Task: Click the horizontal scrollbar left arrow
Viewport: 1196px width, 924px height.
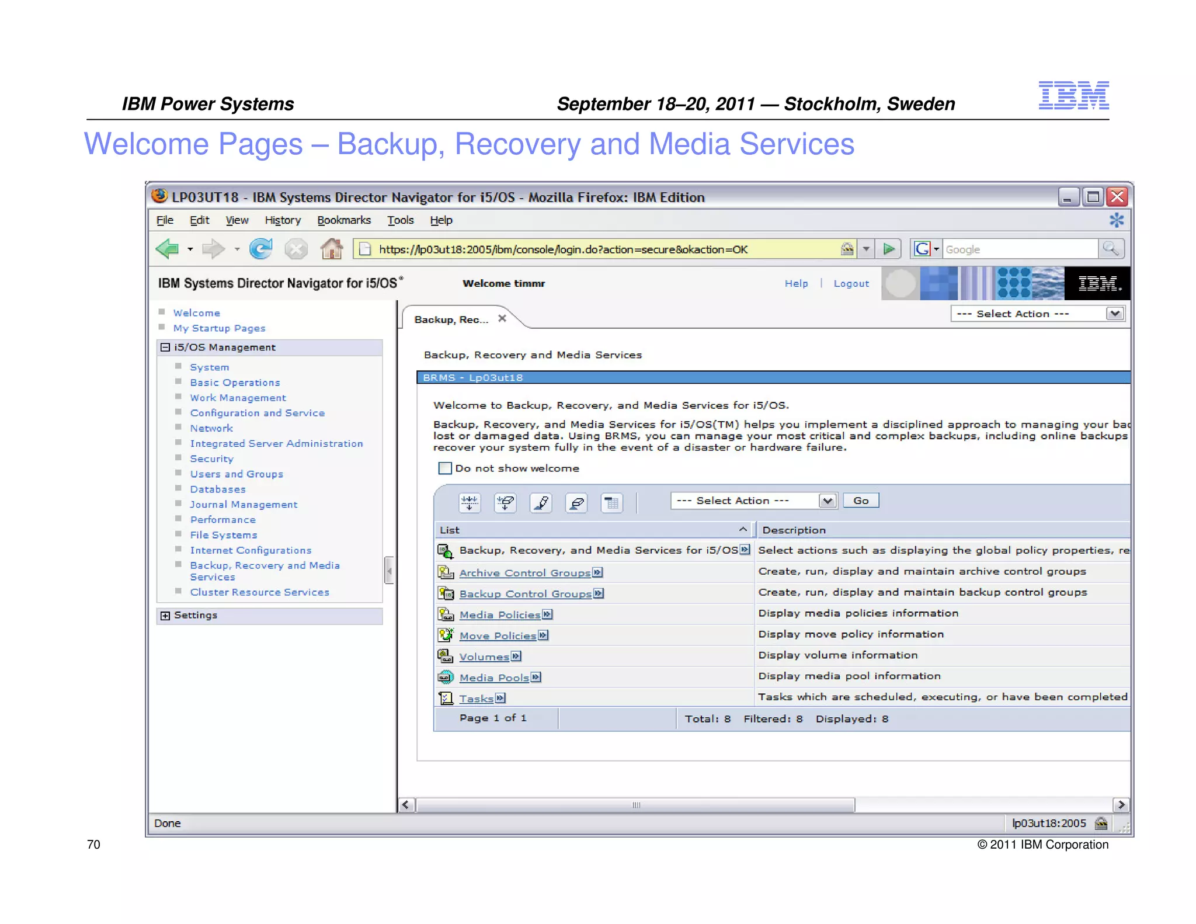Action: tap(407, 805)
